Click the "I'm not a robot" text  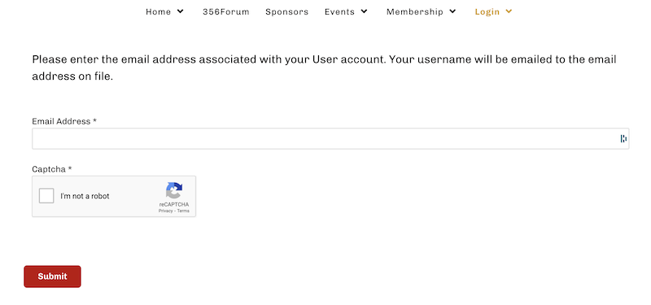coord(85,196)
